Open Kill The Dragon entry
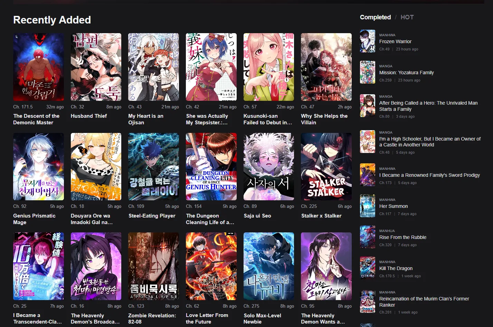493x327 pixels. pyautogui.click(x=396, y=268)
